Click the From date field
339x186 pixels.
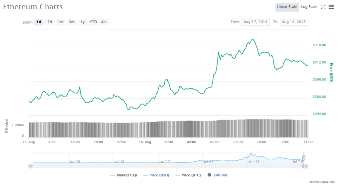pyautogui.click(x=256, y=22)
